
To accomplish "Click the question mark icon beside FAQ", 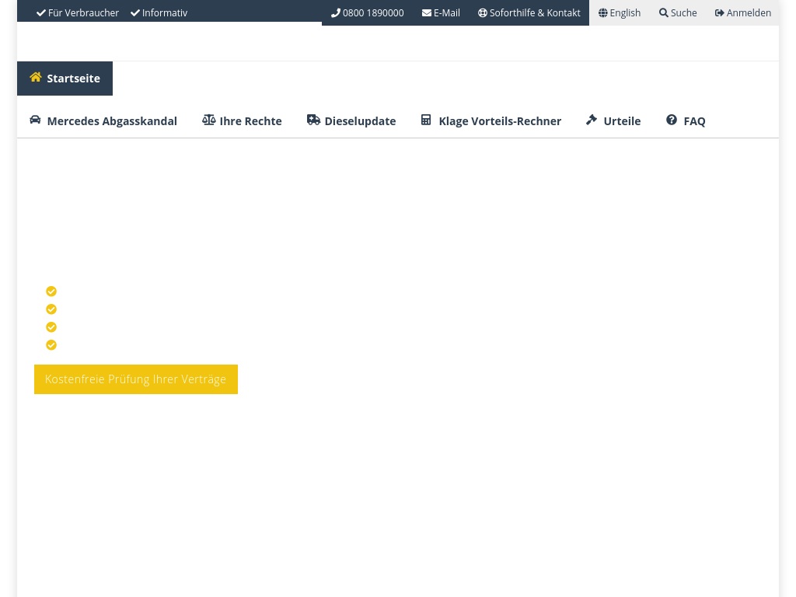I will click(672, 120).
